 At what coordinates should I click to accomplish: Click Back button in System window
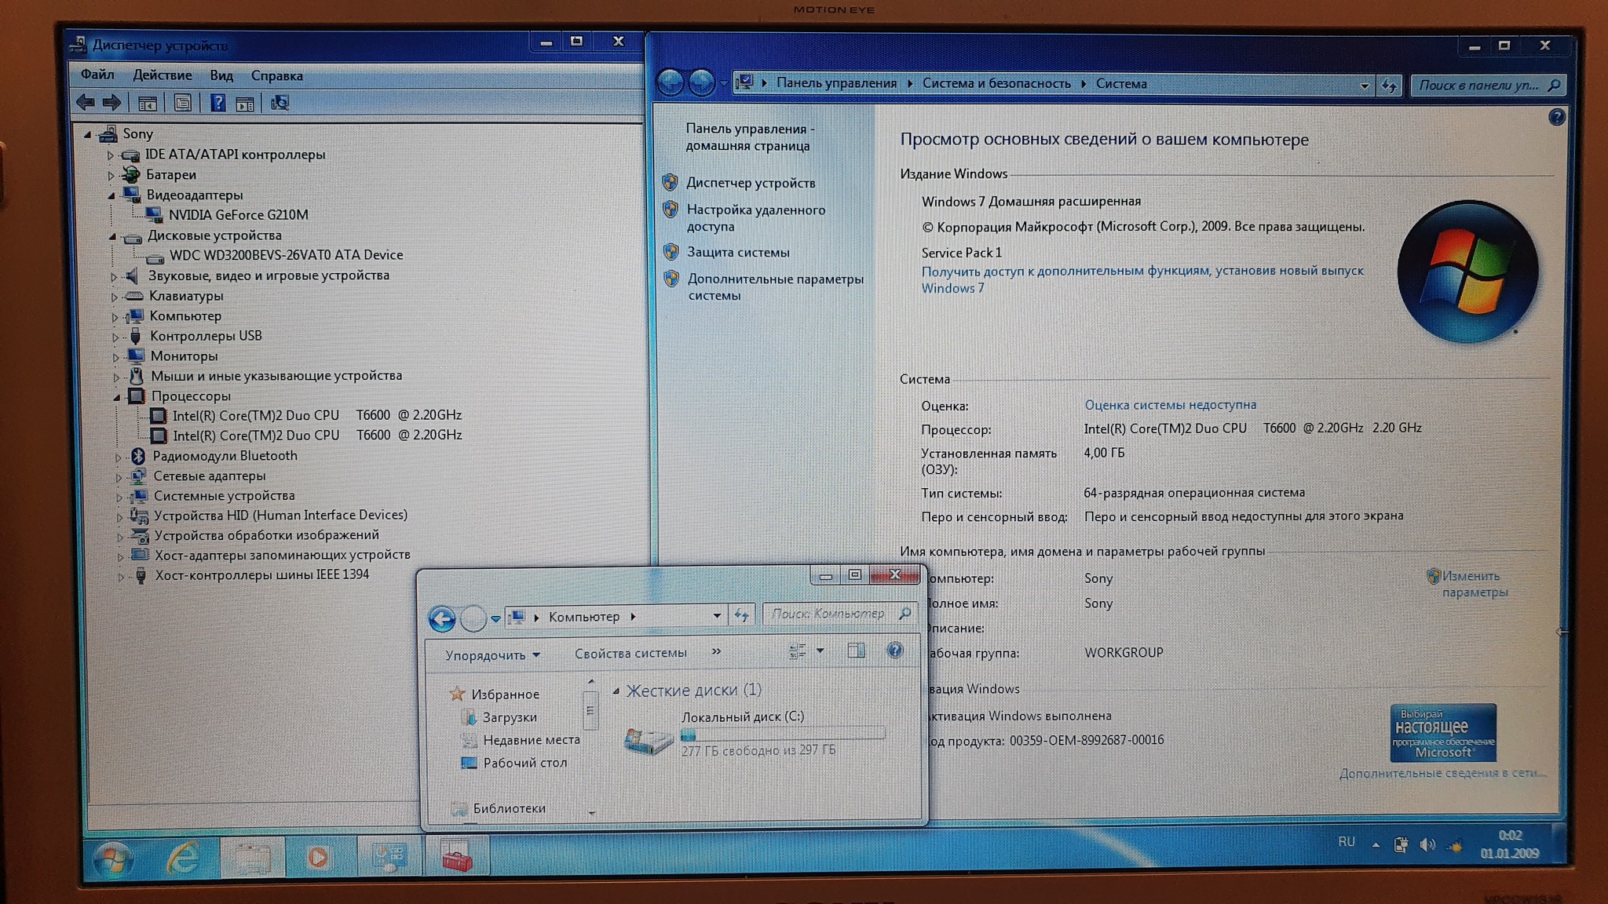pos(671,82)
